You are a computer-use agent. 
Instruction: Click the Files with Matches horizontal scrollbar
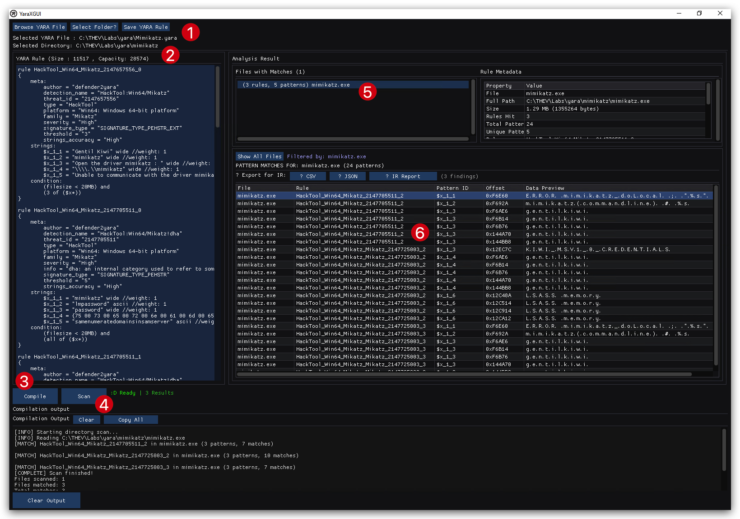coord(353,139)
